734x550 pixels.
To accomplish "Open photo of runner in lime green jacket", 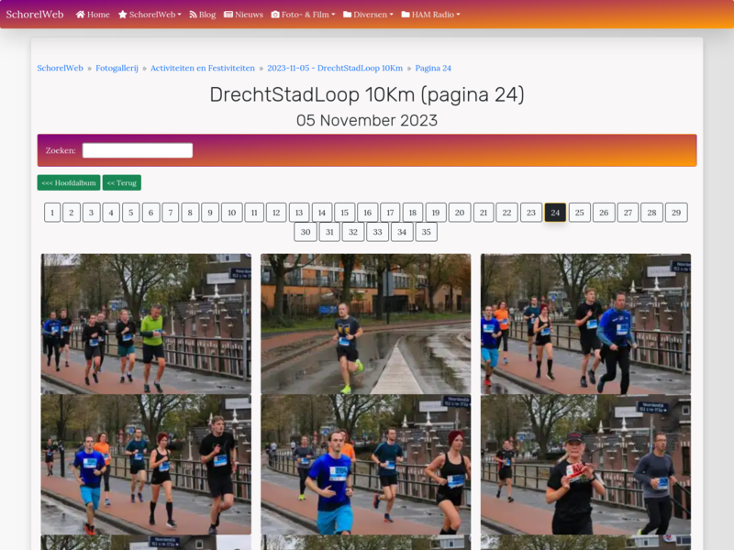I will click(146, 324).
